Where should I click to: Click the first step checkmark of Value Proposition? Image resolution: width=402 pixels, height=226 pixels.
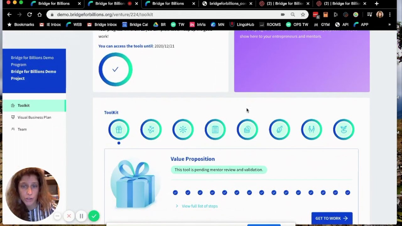pyautogui.click(x=175, y=192)
